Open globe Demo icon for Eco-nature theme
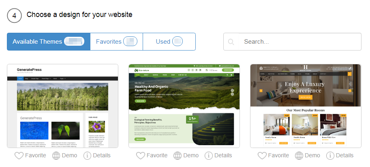The image size is (370, 167). tap(178, 155)
